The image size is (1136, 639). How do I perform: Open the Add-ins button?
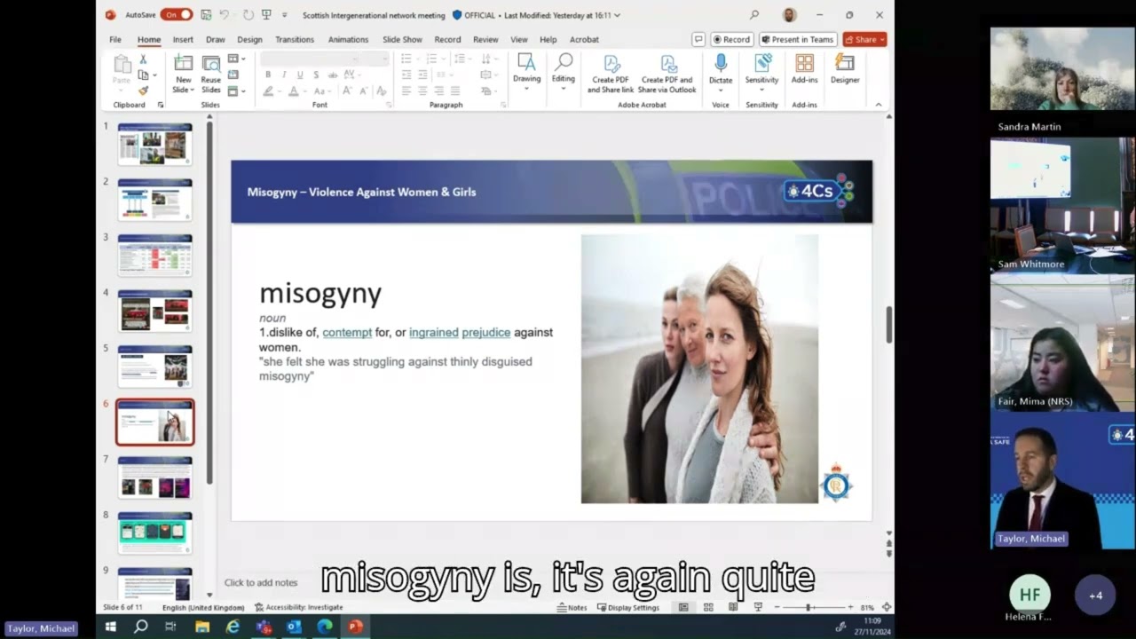tap(805, 69)
